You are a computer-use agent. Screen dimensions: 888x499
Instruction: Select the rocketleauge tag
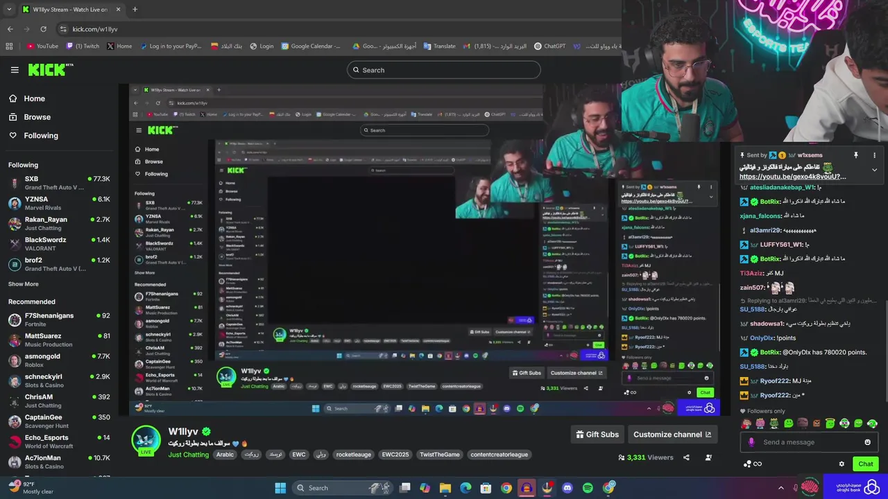[x=354, y=455]
